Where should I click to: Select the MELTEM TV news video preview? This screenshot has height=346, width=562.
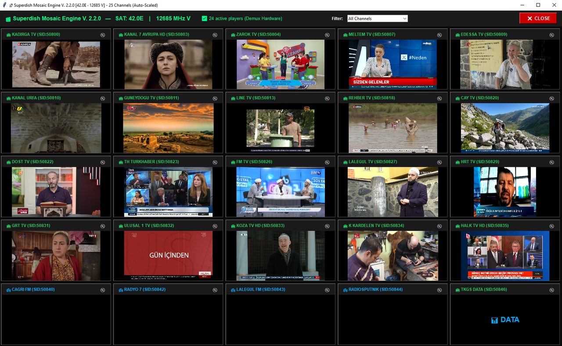(x=393, y=65)
